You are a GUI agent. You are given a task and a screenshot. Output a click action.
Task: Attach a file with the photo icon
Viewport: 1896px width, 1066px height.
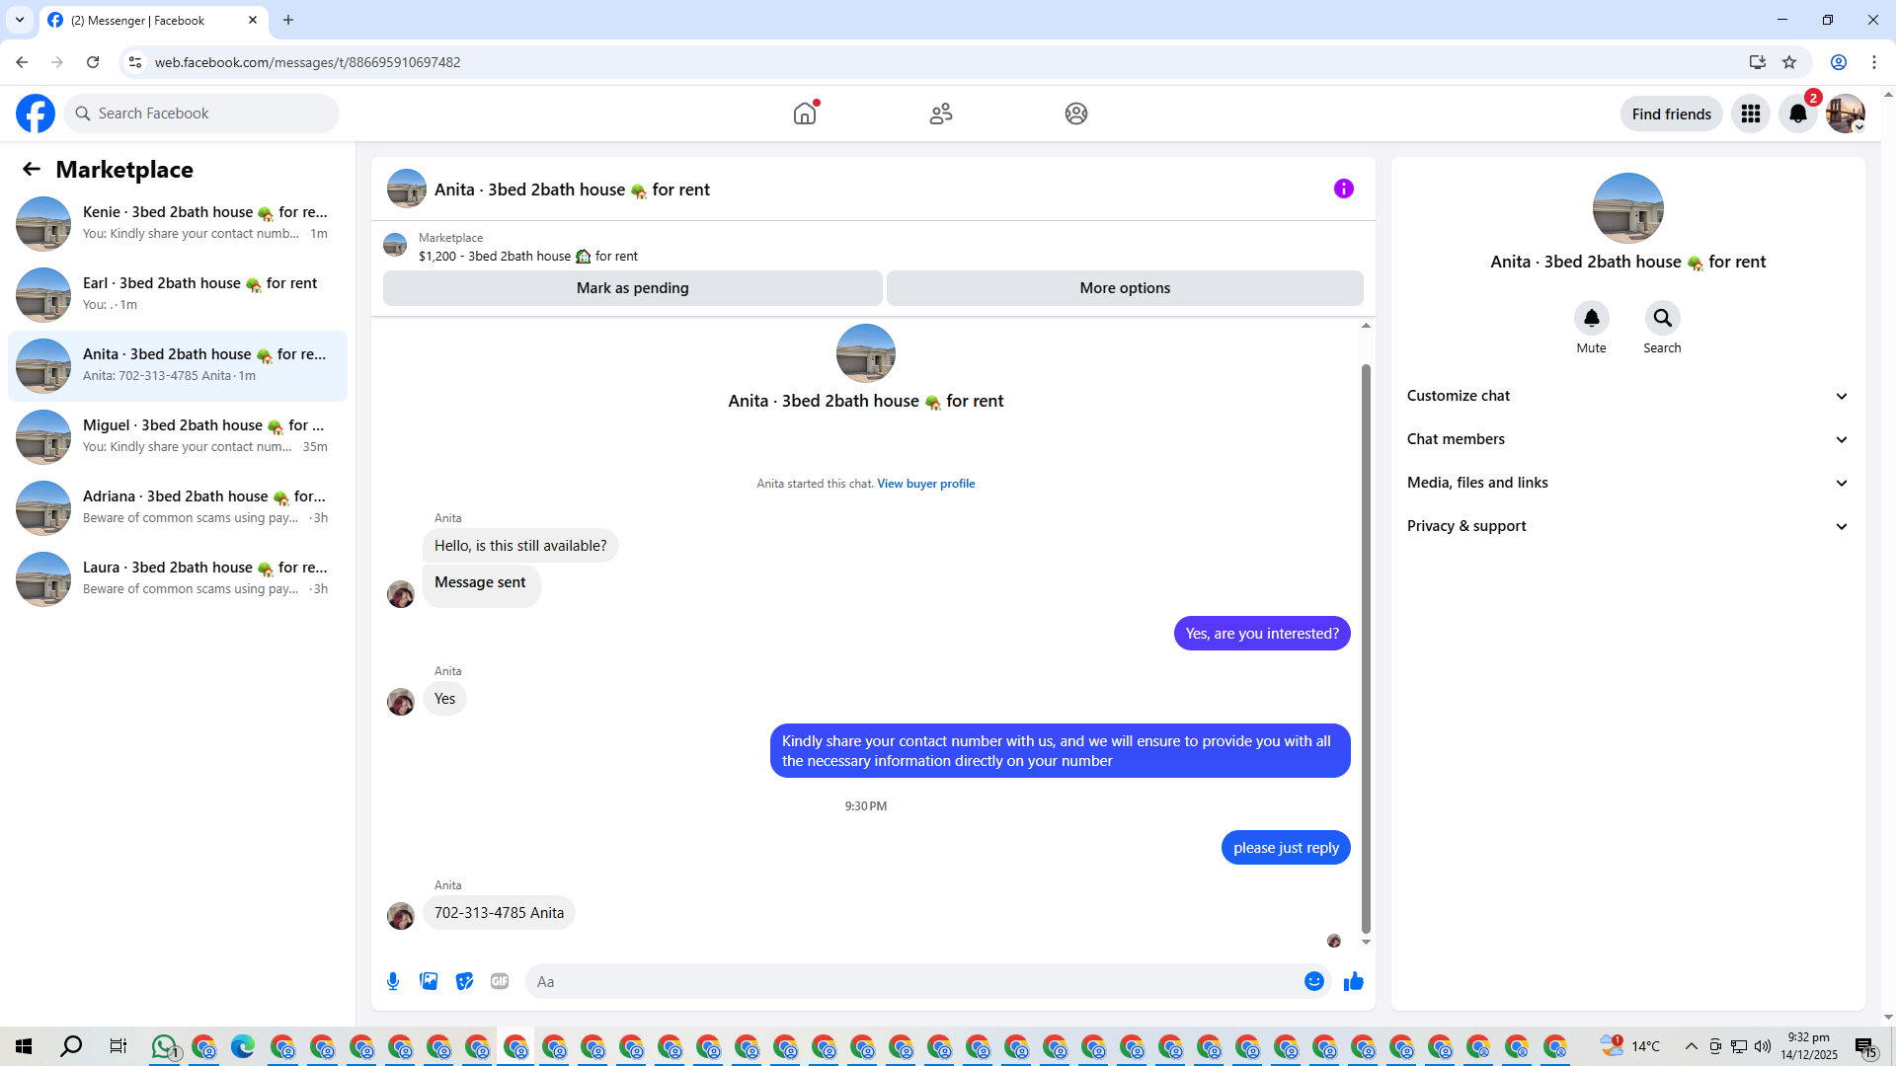point(429,981)
